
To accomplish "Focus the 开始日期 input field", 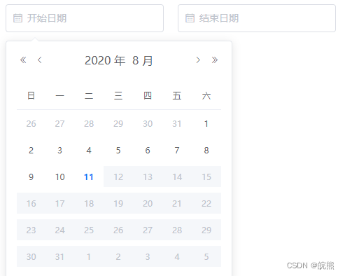I will click(85, 18).
